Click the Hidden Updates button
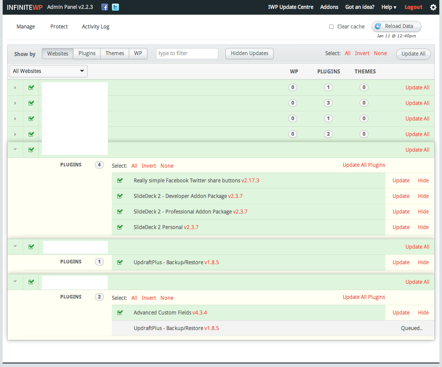This screenshot has width=442, height=367. 249,53
